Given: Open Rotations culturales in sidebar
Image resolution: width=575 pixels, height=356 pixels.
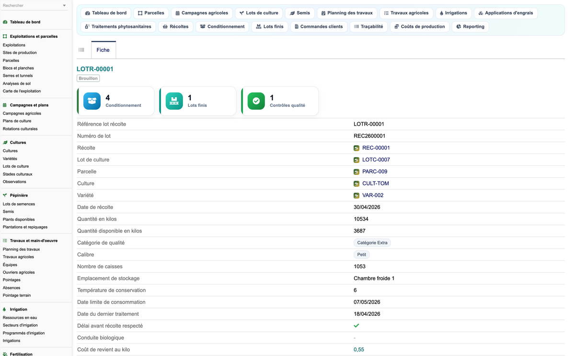Looking at the screenshot, I should tap(20, 129).
